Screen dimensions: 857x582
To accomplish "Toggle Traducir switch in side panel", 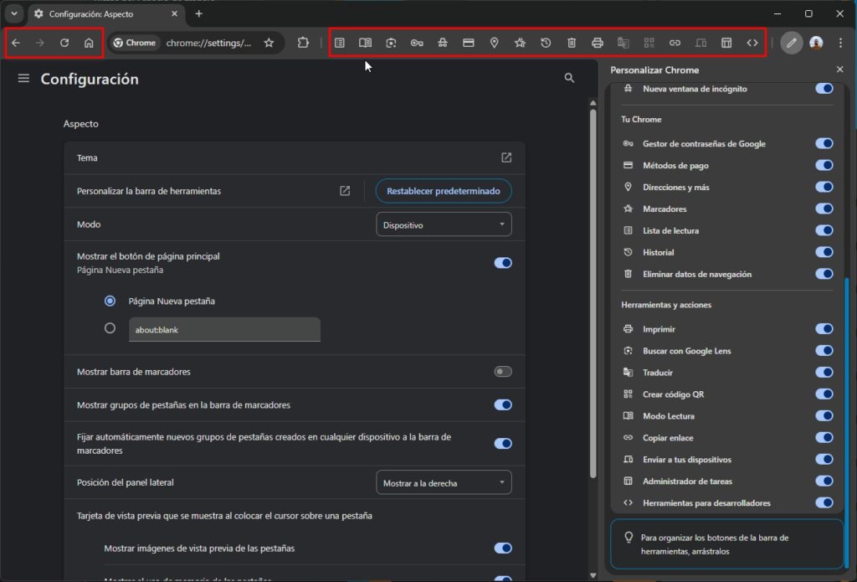I will (824, 373).
